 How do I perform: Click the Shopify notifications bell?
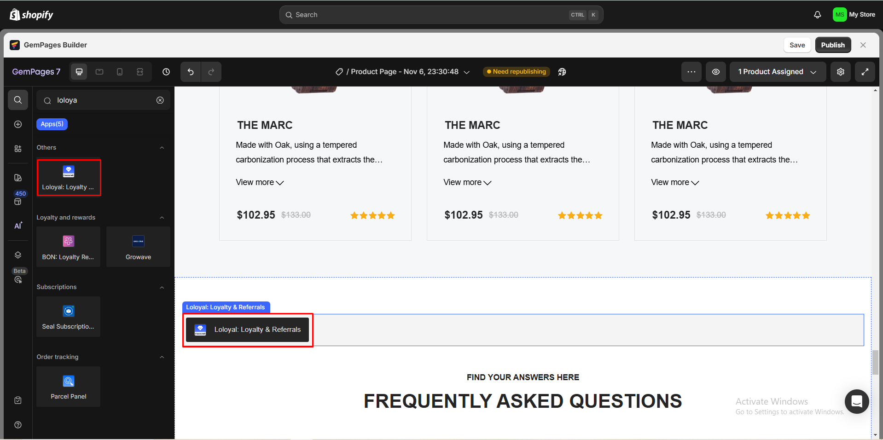pos(817,15)
